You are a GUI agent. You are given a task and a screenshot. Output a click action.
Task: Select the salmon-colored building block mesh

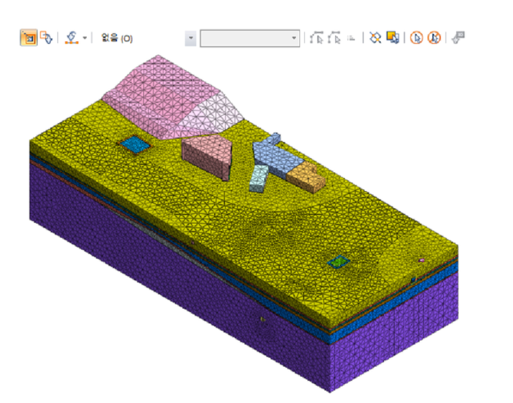(207, 156)
